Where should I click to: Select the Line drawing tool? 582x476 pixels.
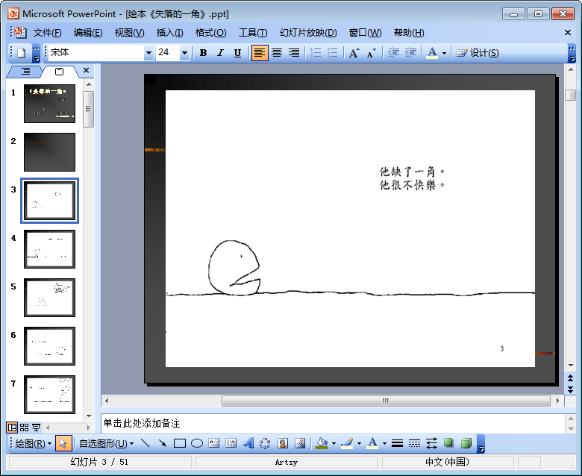pyautogui.click(x=145, y=443)
